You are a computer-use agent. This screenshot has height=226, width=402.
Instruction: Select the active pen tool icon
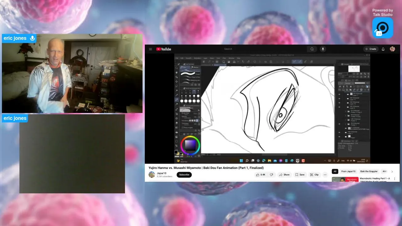177,100
